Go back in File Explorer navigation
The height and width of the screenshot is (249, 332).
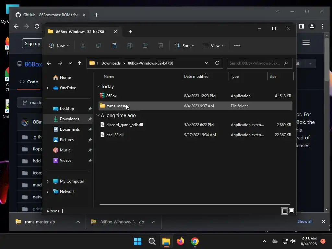(49, 63)
